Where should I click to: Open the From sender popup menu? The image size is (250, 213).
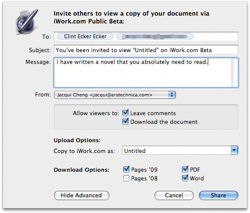coord(115,95)
